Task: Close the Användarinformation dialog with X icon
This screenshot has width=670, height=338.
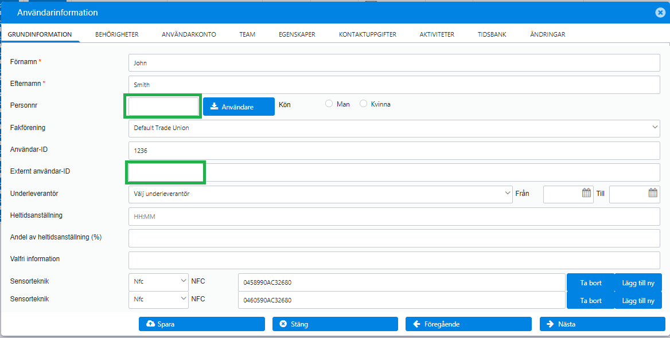Action: [x=660, y=13]
